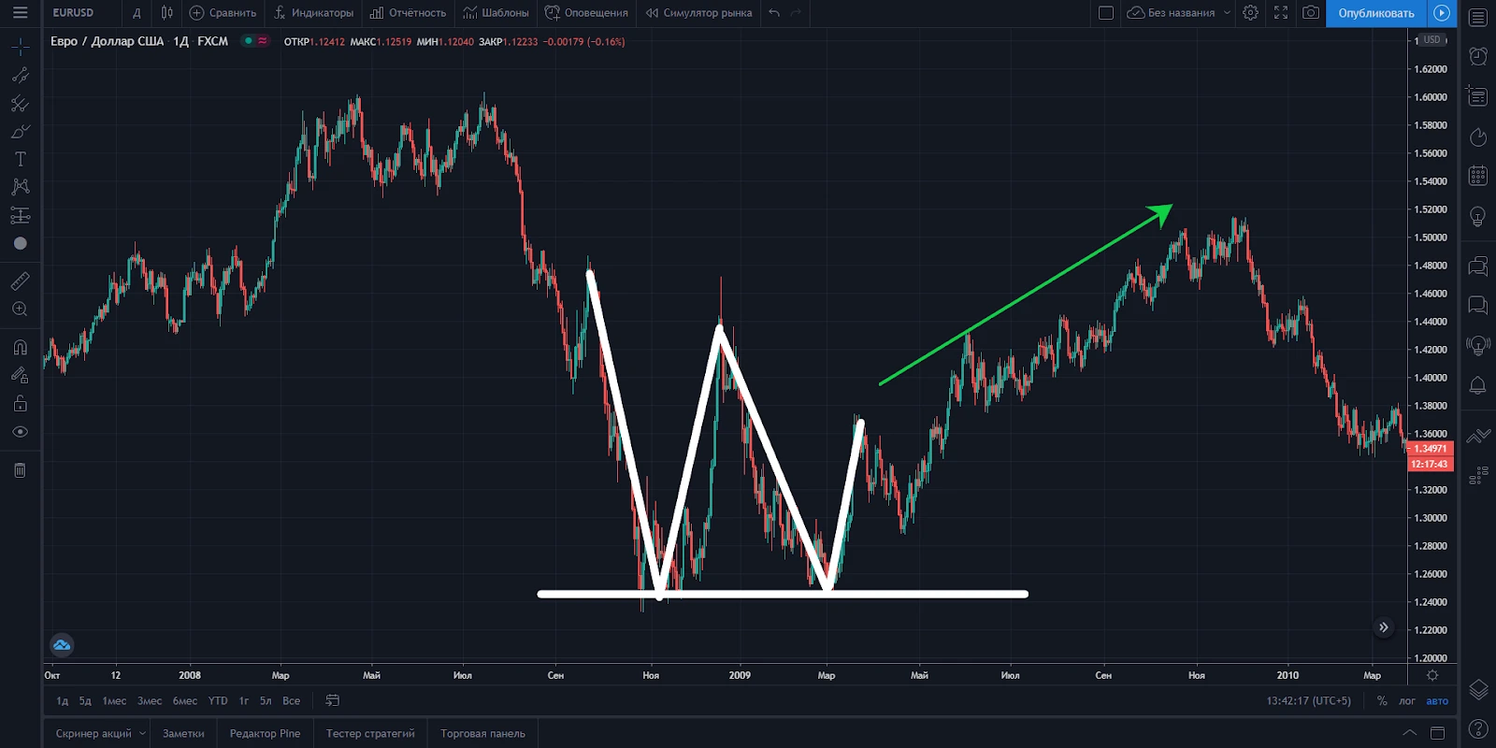Viewport: 1496px width, 748px height.
Task: Take a chart snapshot with camera icon
Action: coord(1311,13)
